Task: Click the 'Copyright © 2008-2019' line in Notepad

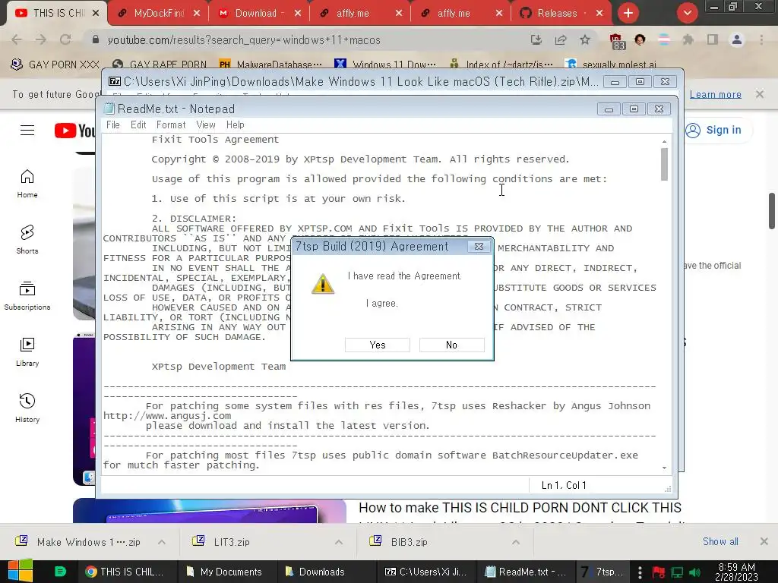Action: (360, 159)
